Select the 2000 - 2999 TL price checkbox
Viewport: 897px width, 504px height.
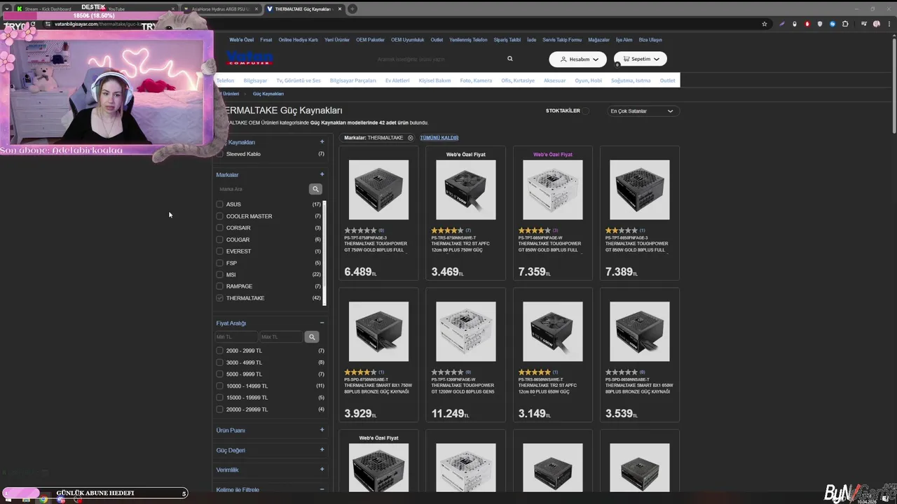(220, 351)
